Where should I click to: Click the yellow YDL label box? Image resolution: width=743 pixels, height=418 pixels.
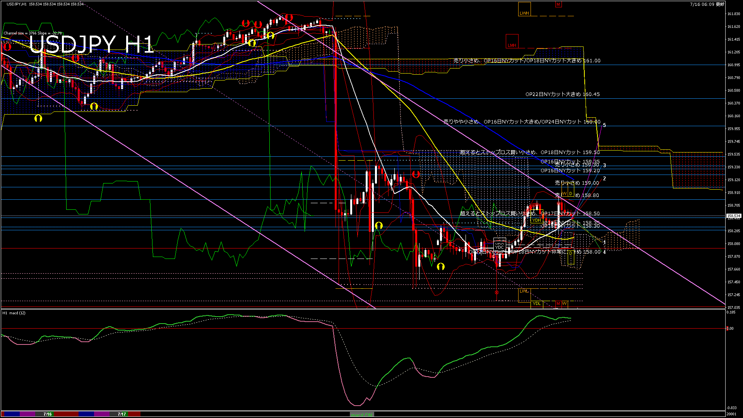pos(536,304)
